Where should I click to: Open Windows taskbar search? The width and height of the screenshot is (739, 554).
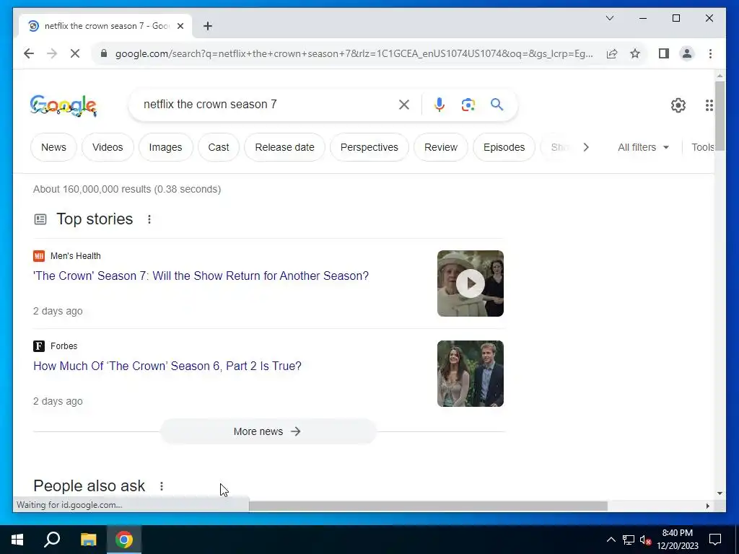point(52,540)
